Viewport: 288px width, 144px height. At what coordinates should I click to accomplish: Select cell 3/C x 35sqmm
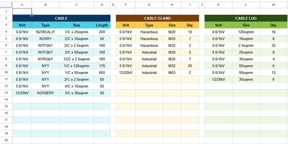click(x=76, y=93)
